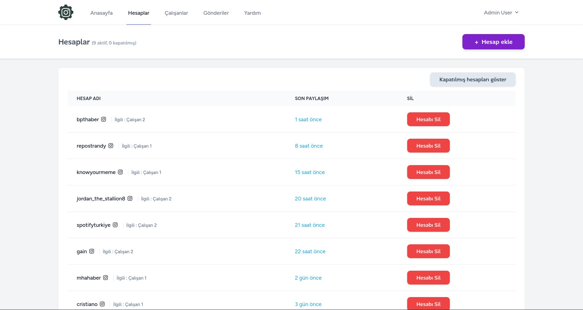Click the jordan_the_stallion8 account name
Image resolution: width=583 pixels, height=310 pixels.
coord(101,199)
